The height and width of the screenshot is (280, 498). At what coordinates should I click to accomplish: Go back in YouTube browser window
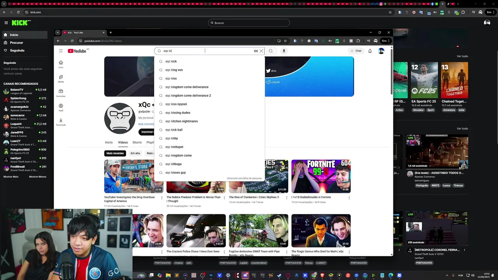point(58,41)
